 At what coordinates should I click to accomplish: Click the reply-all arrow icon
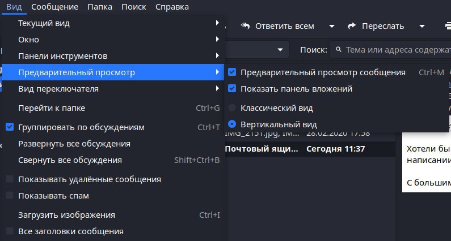coord(245,26)
